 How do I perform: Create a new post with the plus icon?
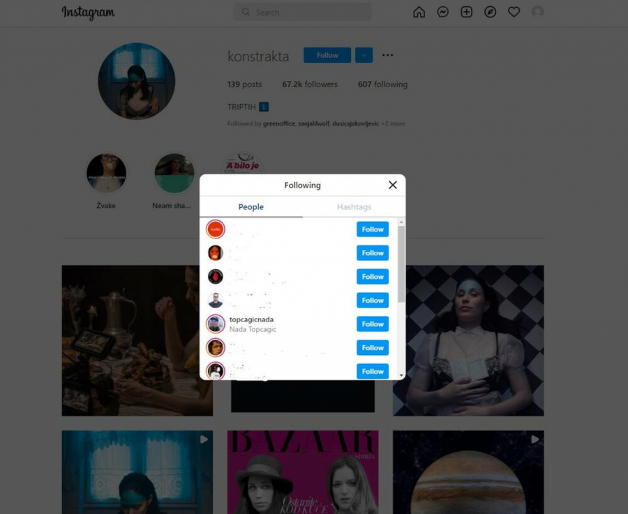click(x=466, y=12)
